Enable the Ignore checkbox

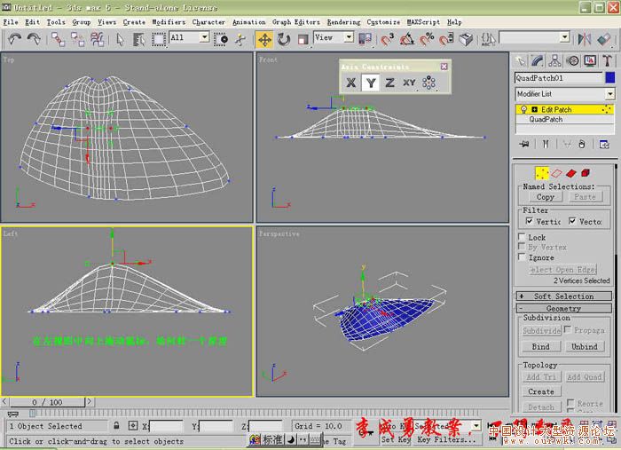coord(522,257)
